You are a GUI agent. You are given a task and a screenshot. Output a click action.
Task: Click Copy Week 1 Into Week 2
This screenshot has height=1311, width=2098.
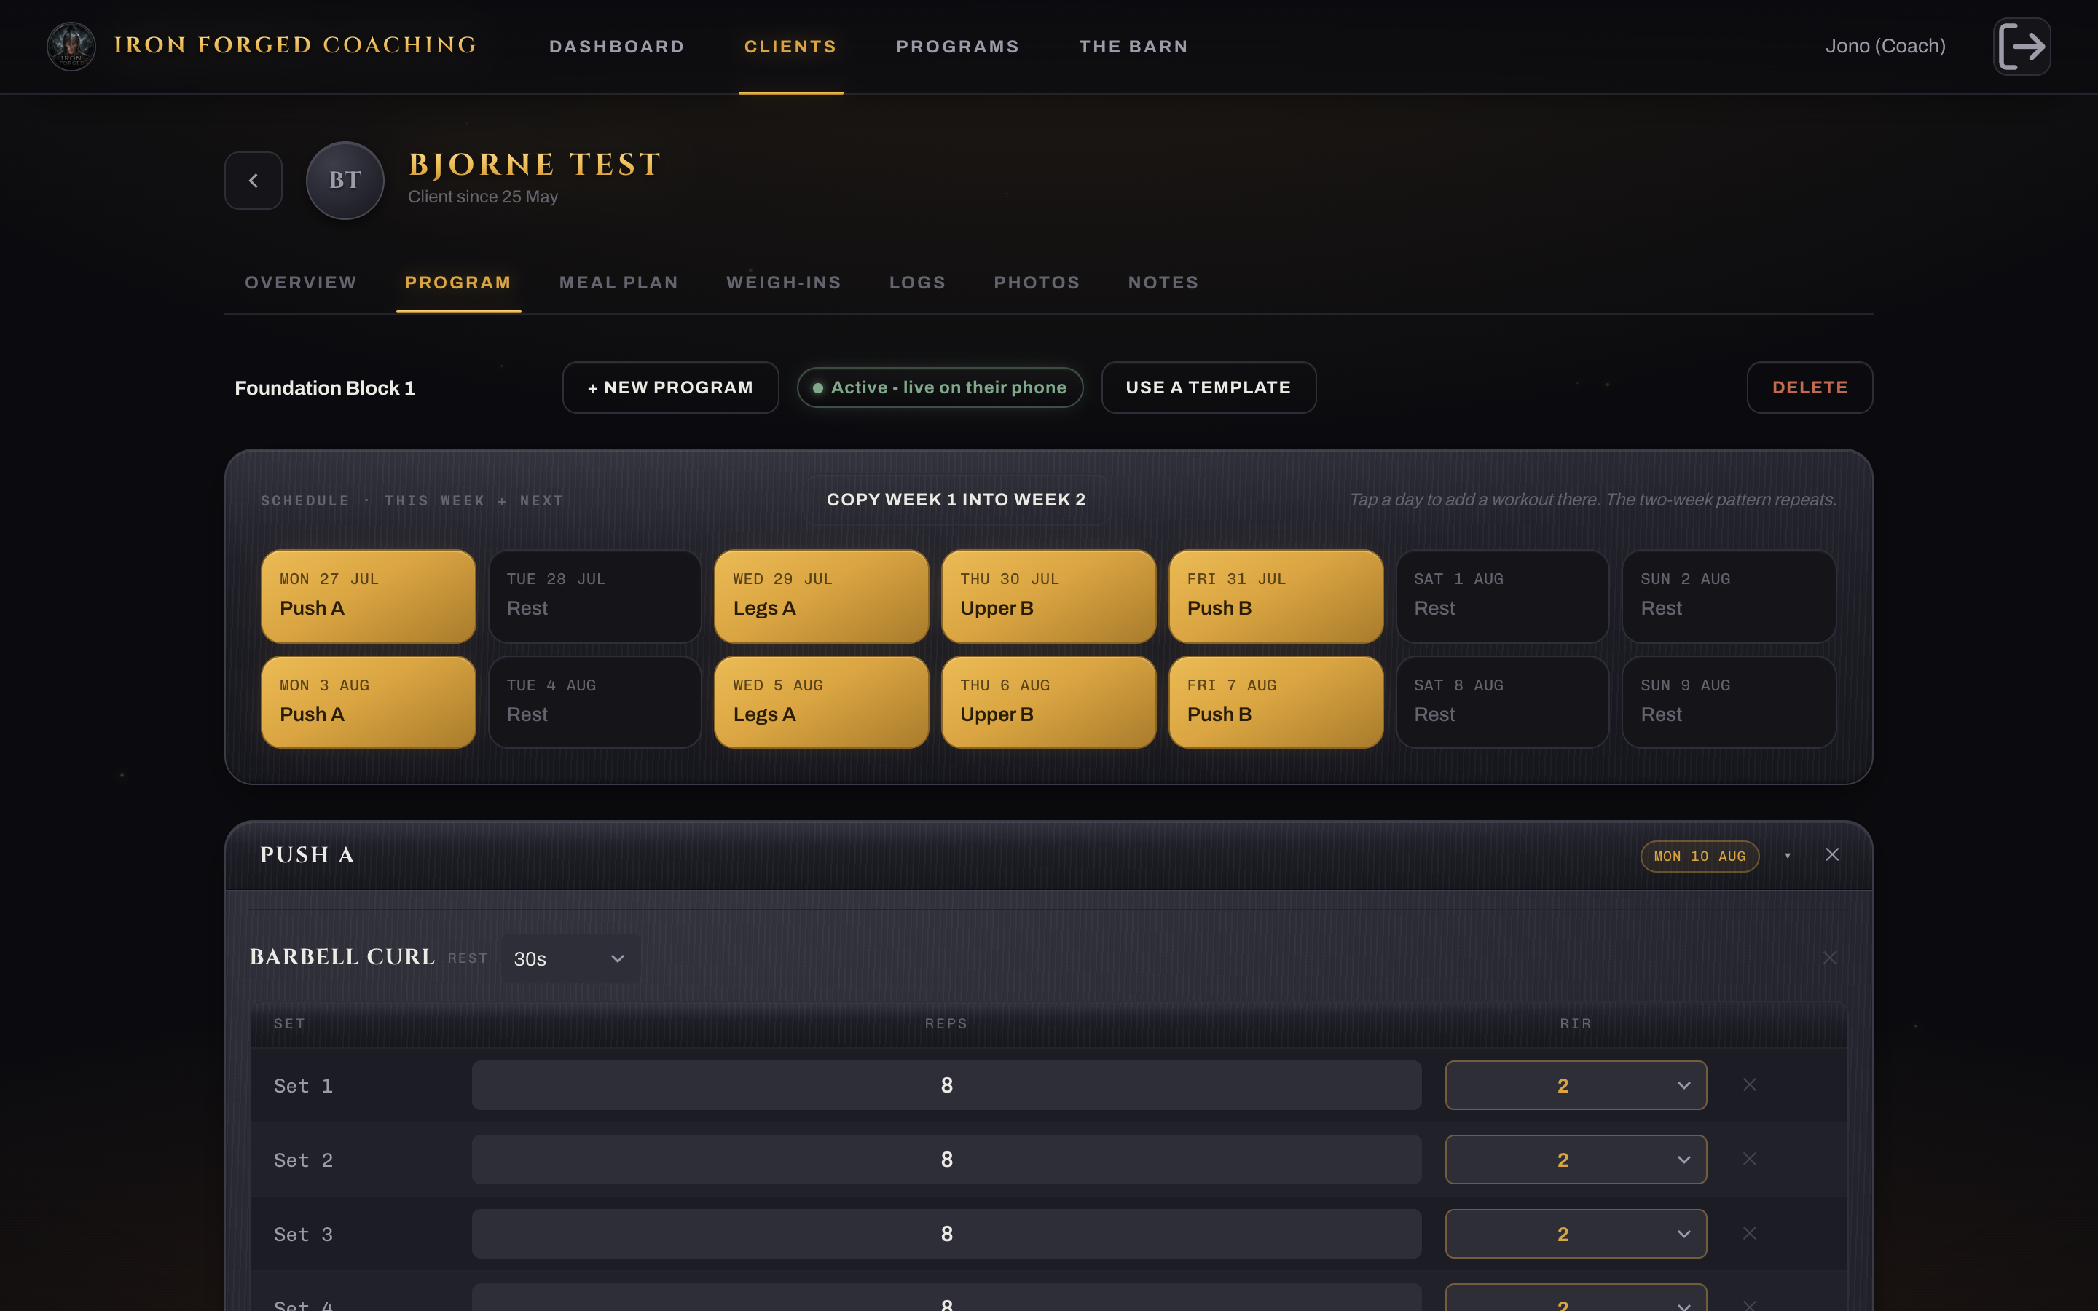click(x=956, y=500)
